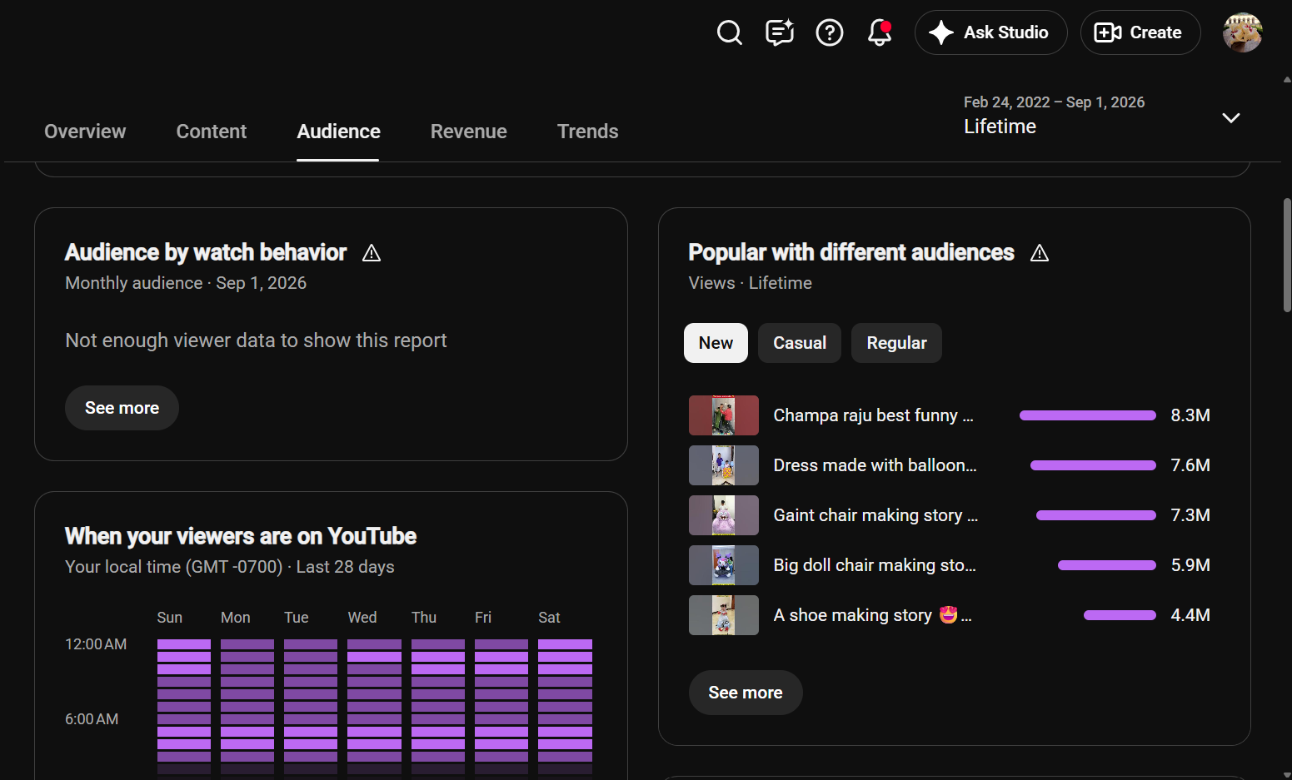Open the account avatar menu
The width and height of the screenshot is (1292, 780).
pyautogui.click(x=1242, y=32)
